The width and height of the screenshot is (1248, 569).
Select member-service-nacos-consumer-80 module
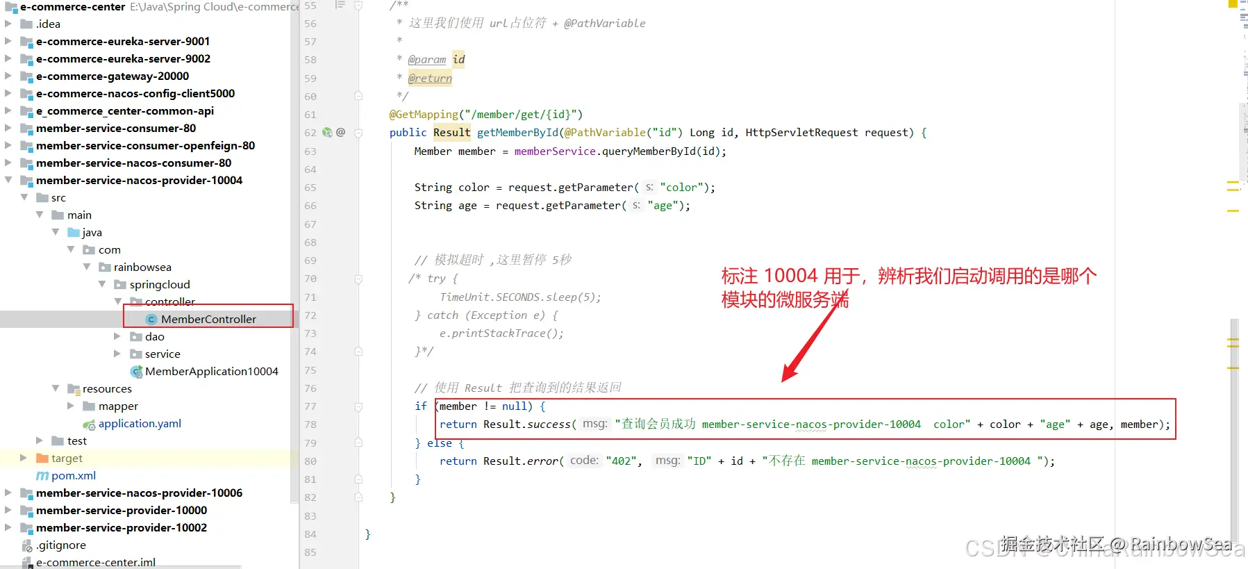(133, 163)
